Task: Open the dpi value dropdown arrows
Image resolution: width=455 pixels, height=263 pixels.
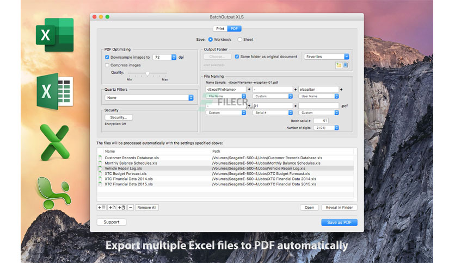Action: (x=174, y=58)
